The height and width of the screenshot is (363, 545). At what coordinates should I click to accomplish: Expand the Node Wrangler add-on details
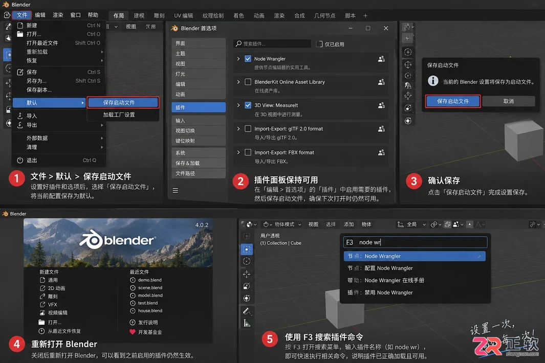[238, 59]
